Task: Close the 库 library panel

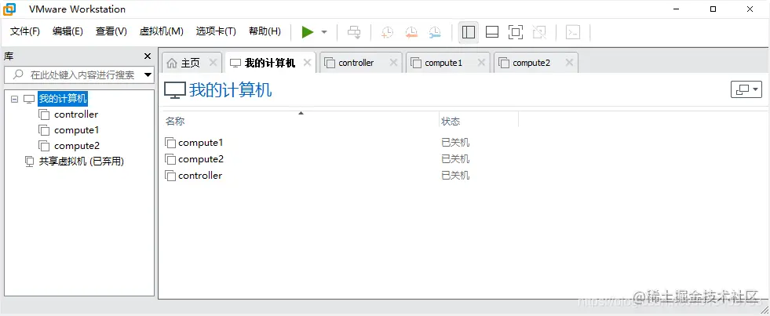Action: [x=148, y=56]
